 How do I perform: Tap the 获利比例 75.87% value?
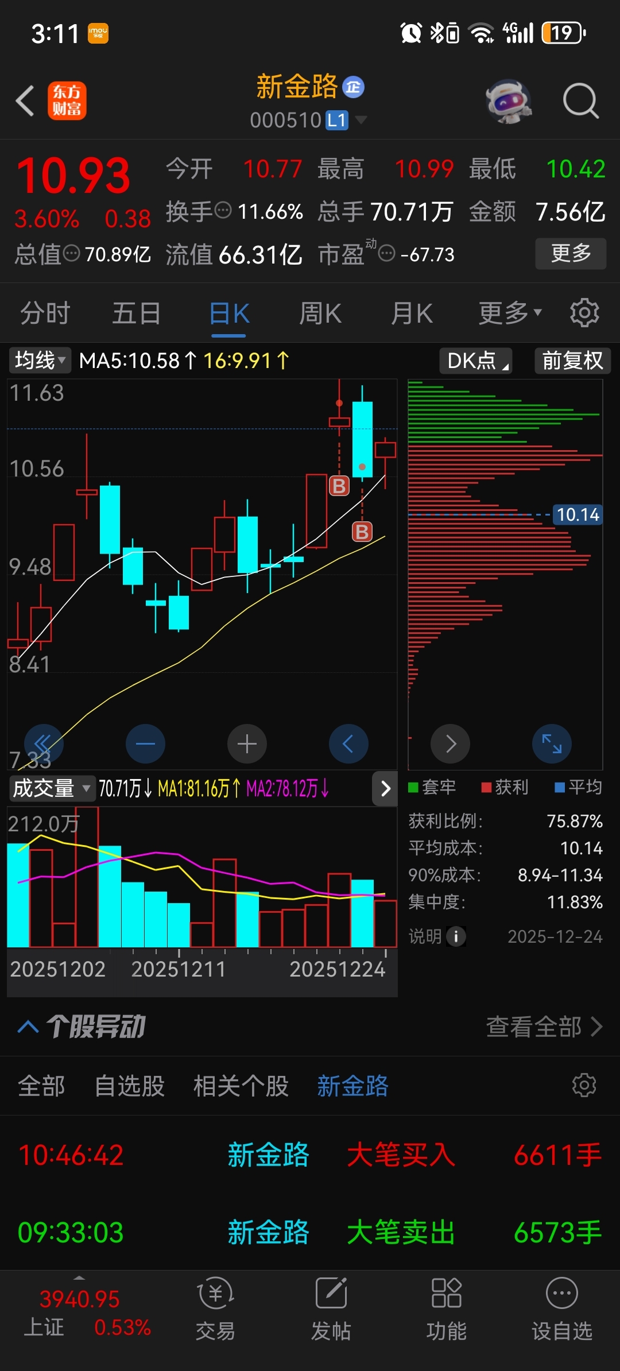575,821
